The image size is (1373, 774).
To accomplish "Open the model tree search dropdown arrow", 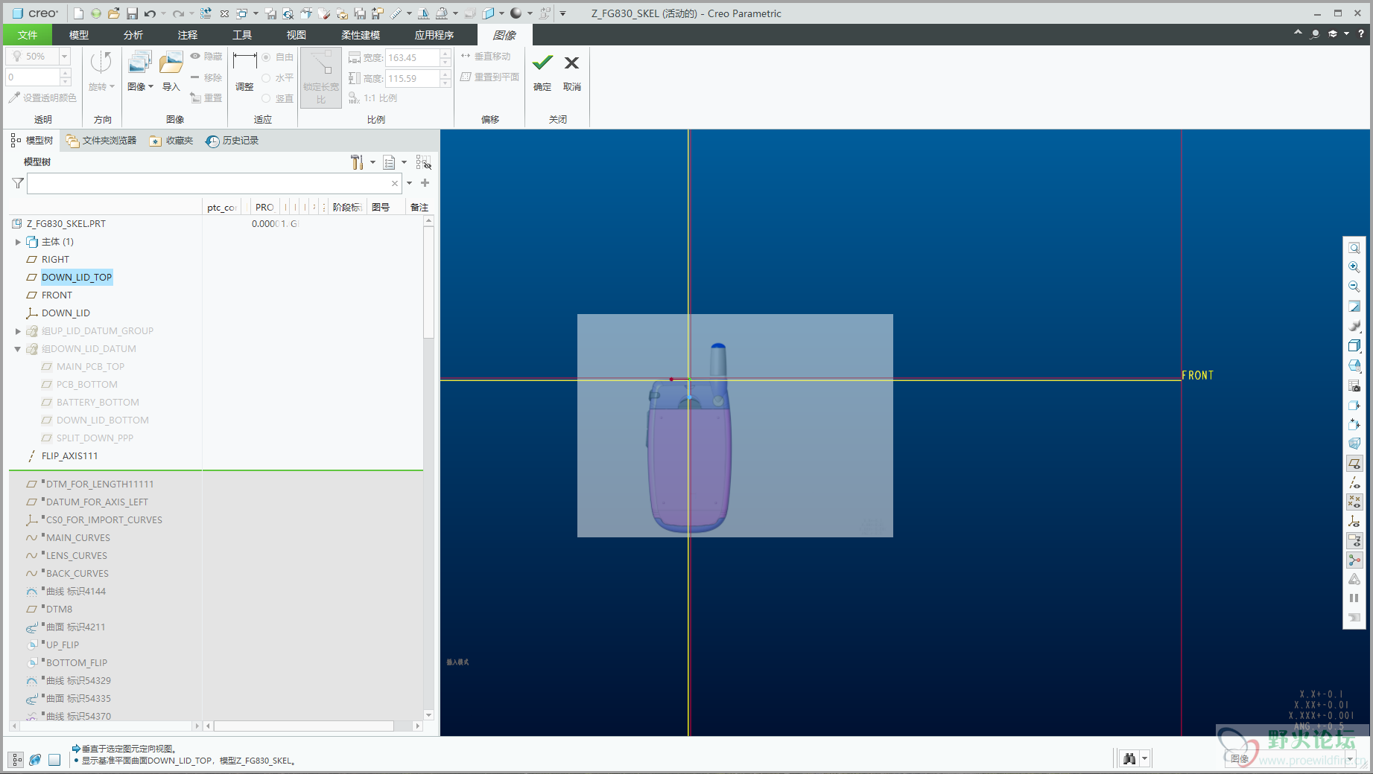I will [409, 183].
